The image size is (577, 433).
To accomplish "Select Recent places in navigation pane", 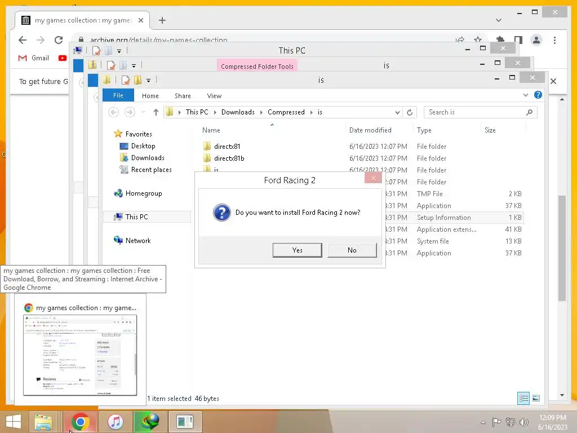I will pyautogui.click(x=151, y=169).
